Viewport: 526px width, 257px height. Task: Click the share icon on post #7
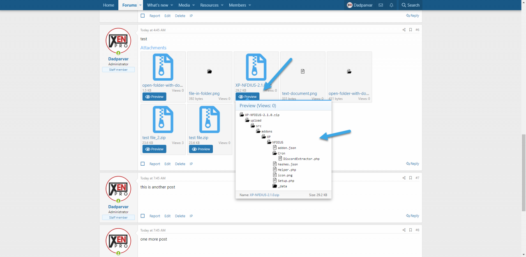(404, 178)
